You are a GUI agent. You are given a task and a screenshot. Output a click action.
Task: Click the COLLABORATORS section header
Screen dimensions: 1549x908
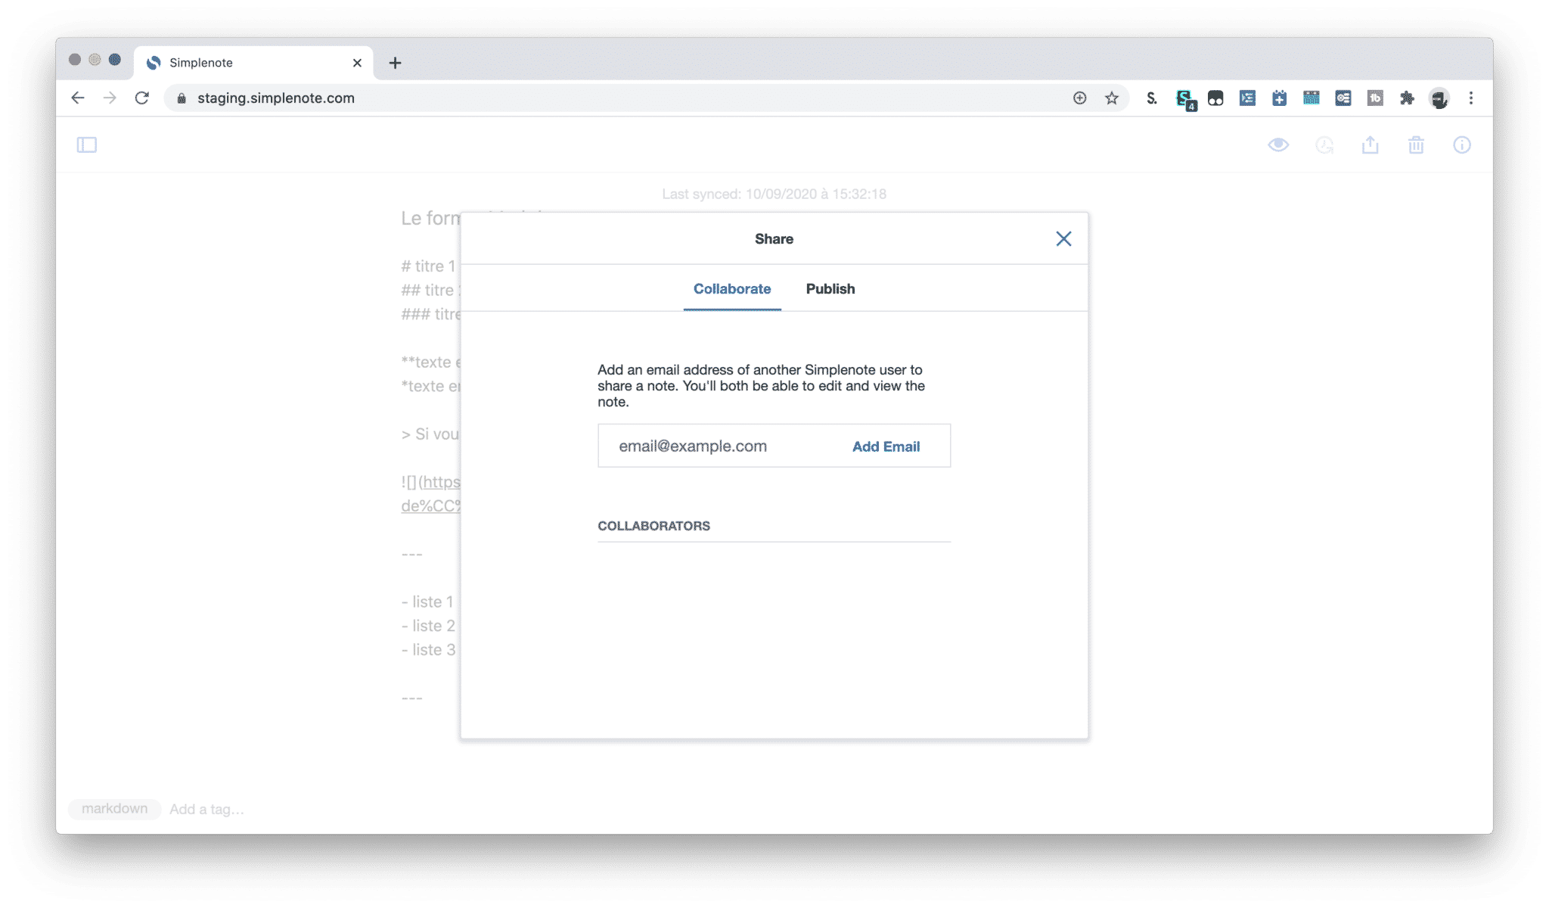(654, 525)
